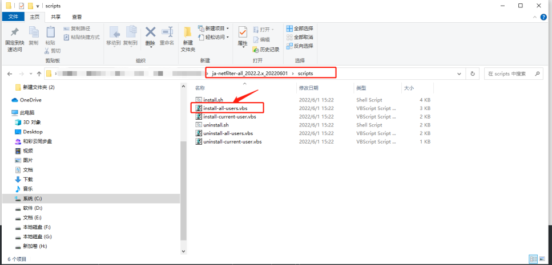
Task: Select This PC (此电脑) in navigation pane
Action: [x=27, y=112]
